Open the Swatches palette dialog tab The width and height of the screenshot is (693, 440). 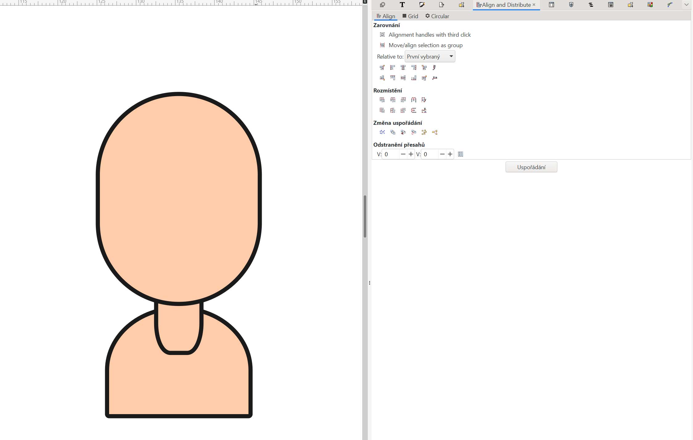[x=650, y=5]
